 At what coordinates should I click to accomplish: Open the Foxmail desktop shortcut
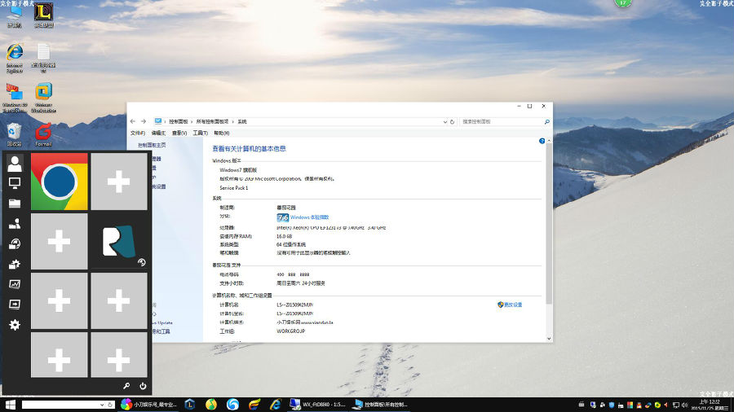click(x=43, y=133)
